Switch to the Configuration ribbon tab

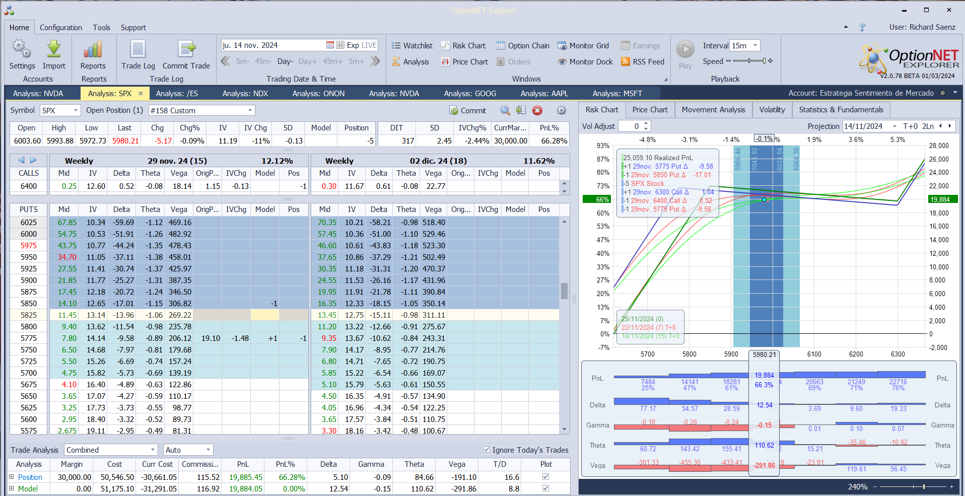(x=61, y=28)
